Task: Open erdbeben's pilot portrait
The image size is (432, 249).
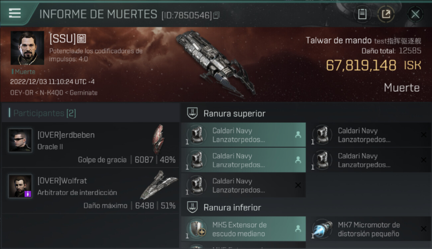Action: (x=20, y=140)
